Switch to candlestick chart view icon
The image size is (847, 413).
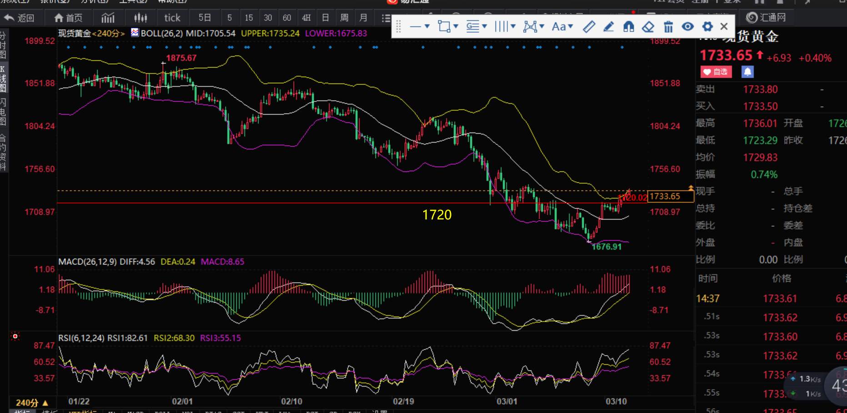[140, 18]
